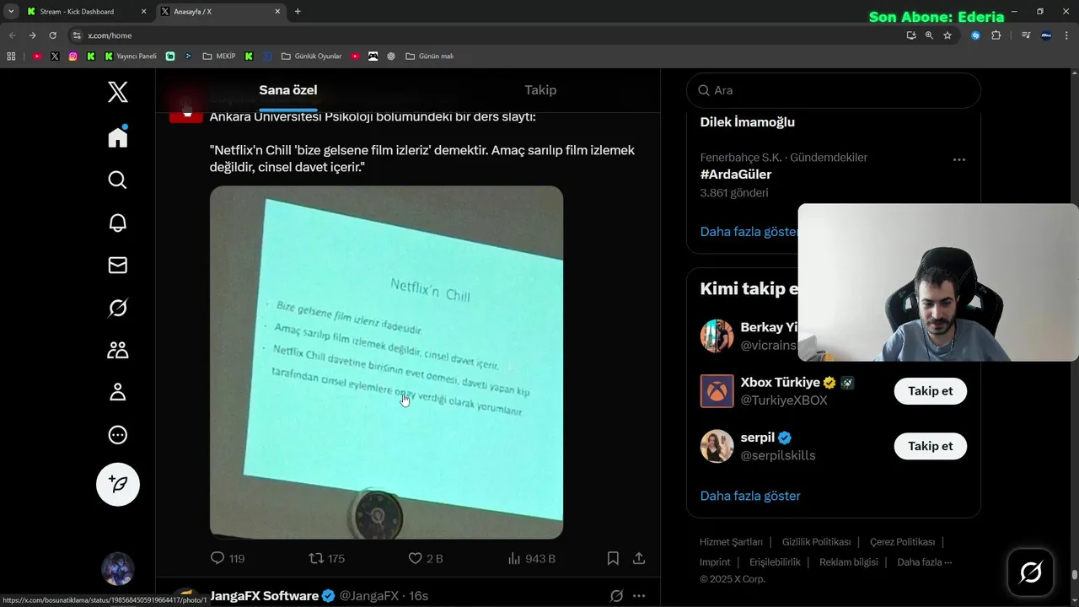Open a new browser tab
The width and height of the screenshot is (1079, 607).
coord(298,12)
